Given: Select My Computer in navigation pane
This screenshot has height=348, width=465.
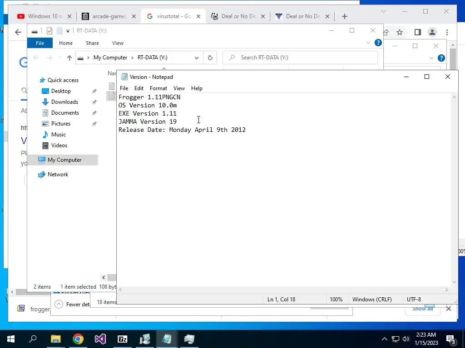Looking at the screenshot, I should pos(64,160).
